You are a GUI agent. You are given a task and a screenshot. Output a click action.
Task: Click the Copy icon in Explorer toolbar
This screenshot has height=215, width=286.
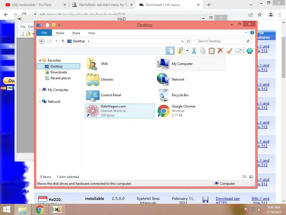(203, 51)
